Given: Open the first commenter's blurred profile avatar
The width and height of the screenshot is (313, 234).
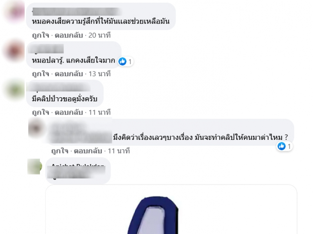Looking at the screenshot, I should (15, 12).
